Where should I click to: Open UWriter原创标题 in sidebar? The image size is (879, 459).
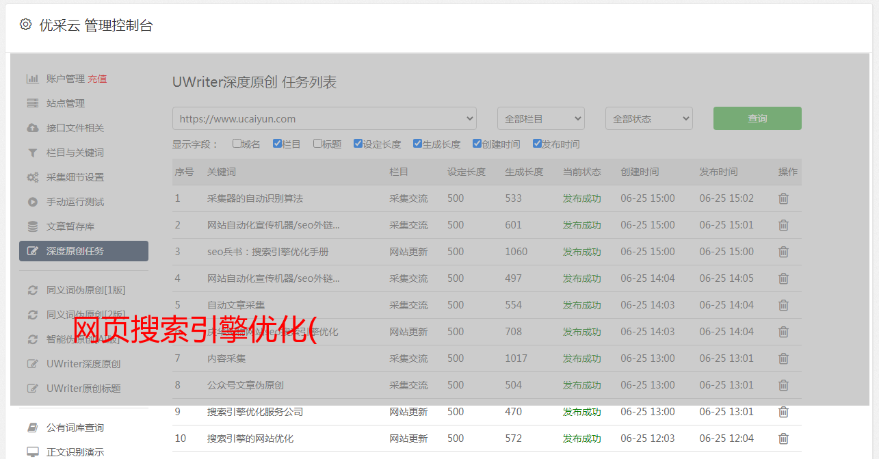(x=83, y=389)
